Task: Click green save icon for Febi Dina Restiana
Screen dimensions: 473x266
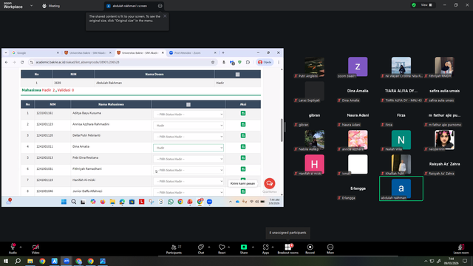Action: pos(243,157)
